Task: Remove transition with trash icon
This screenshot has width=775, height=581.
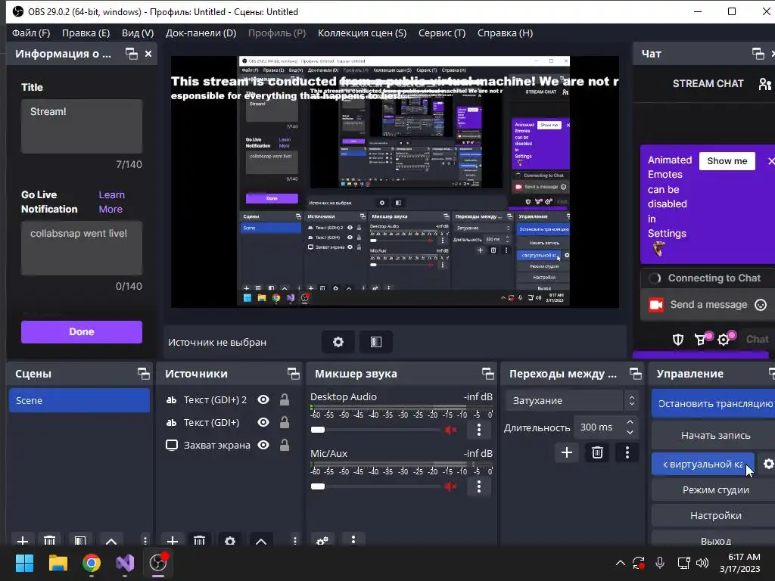Action: [597, 452]
